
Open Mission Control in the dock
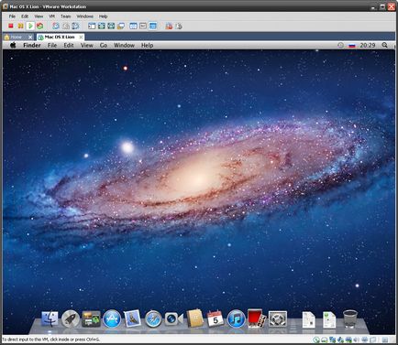91,319
